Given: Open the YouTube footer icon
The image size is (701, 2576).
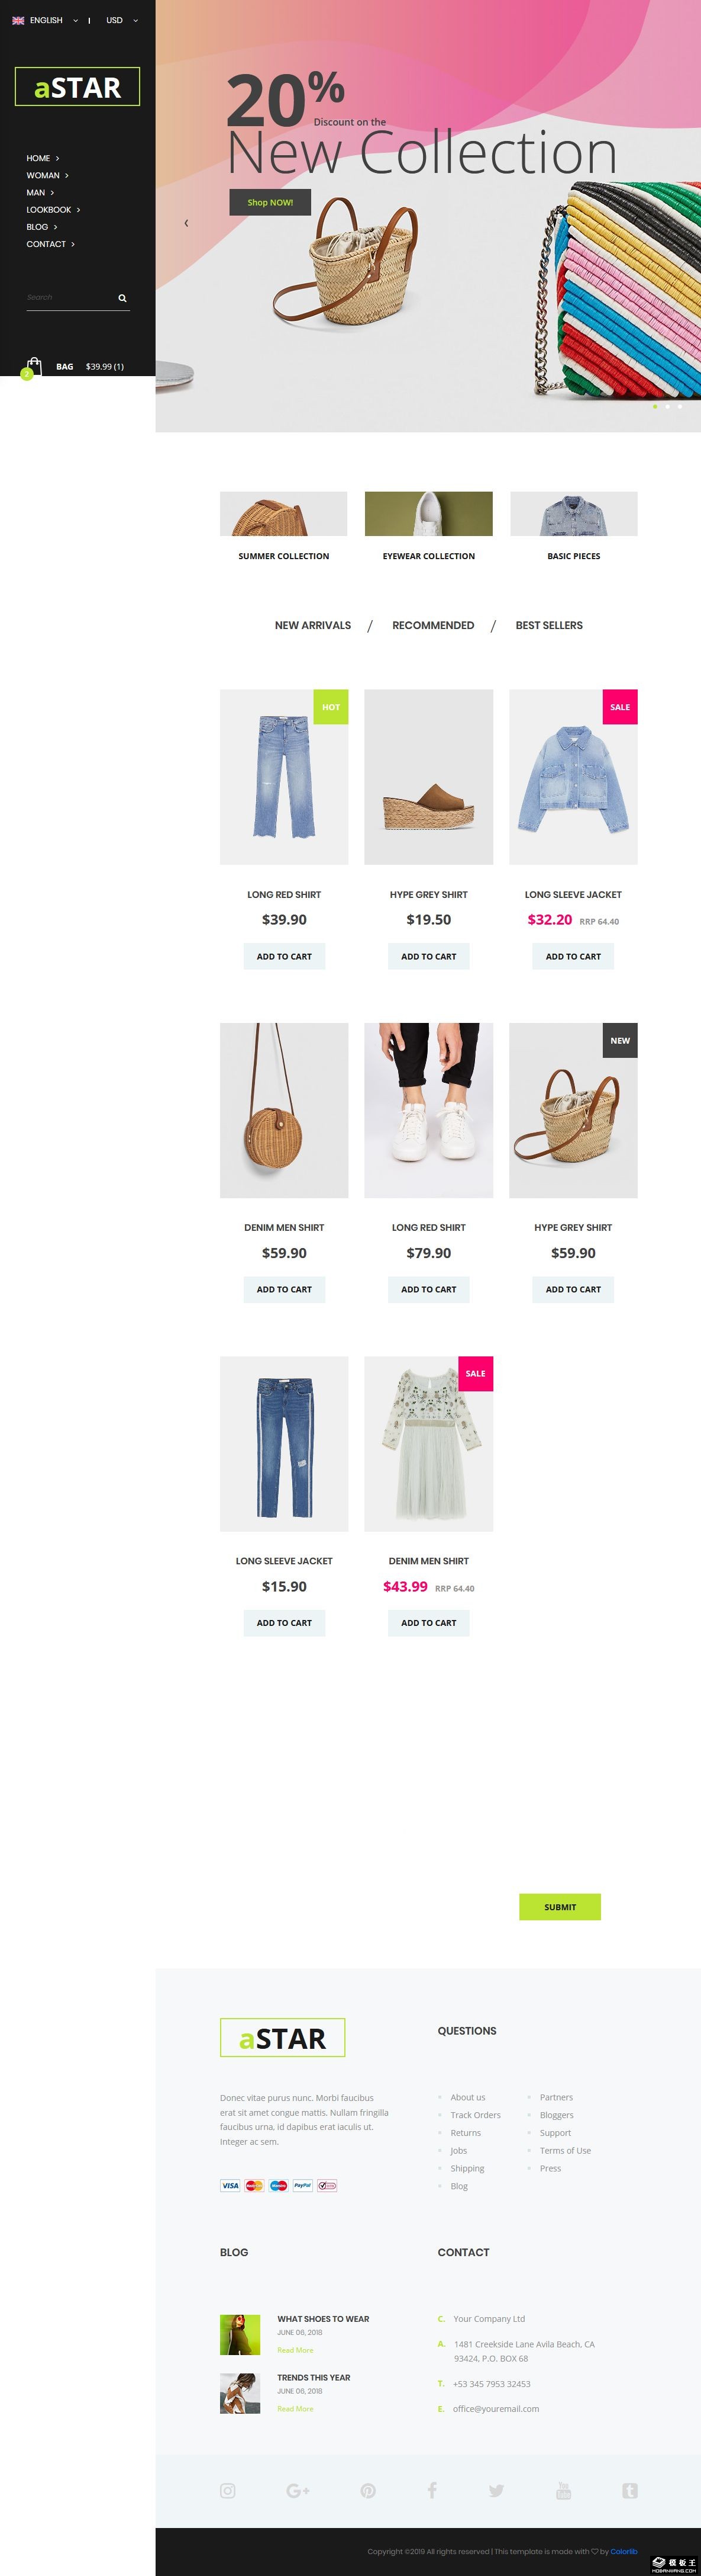Looking at the screenshot, I should pos(563,2490).
